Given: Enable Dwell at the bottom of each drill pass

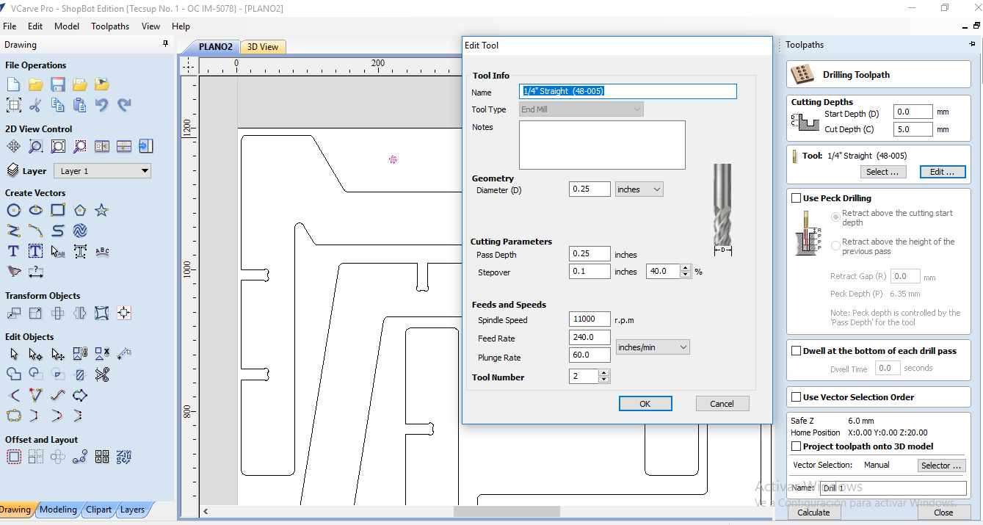Looking at the screenshot, I should point(796,351).
